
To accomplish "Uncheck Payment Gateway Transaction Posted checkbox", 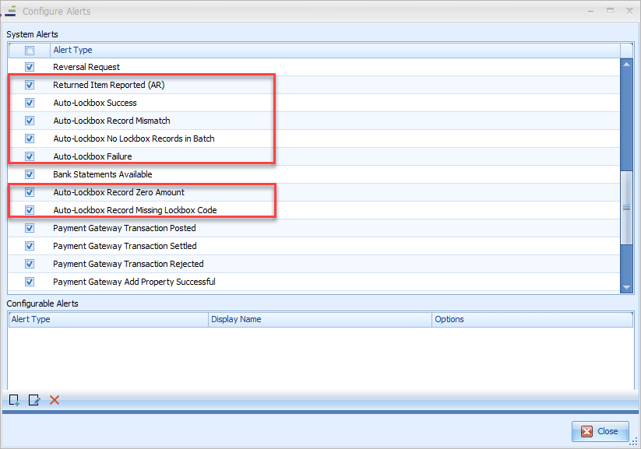I will tap(30, 228).
